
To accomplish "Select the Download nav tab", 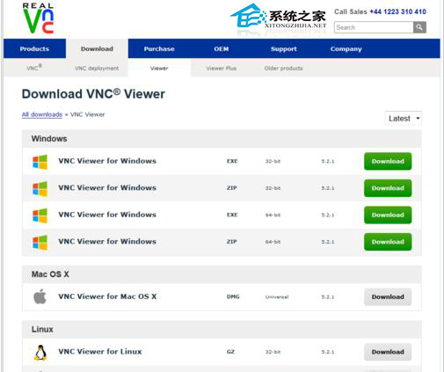I will click(x=97, y=48).
